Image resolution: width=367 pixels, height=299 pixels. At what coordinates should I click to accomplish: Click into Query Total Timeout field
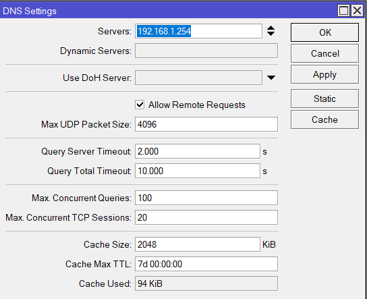(x=198, y=171)
